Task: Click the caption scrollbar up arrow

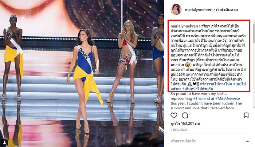Action: click(x=254, y=21)
